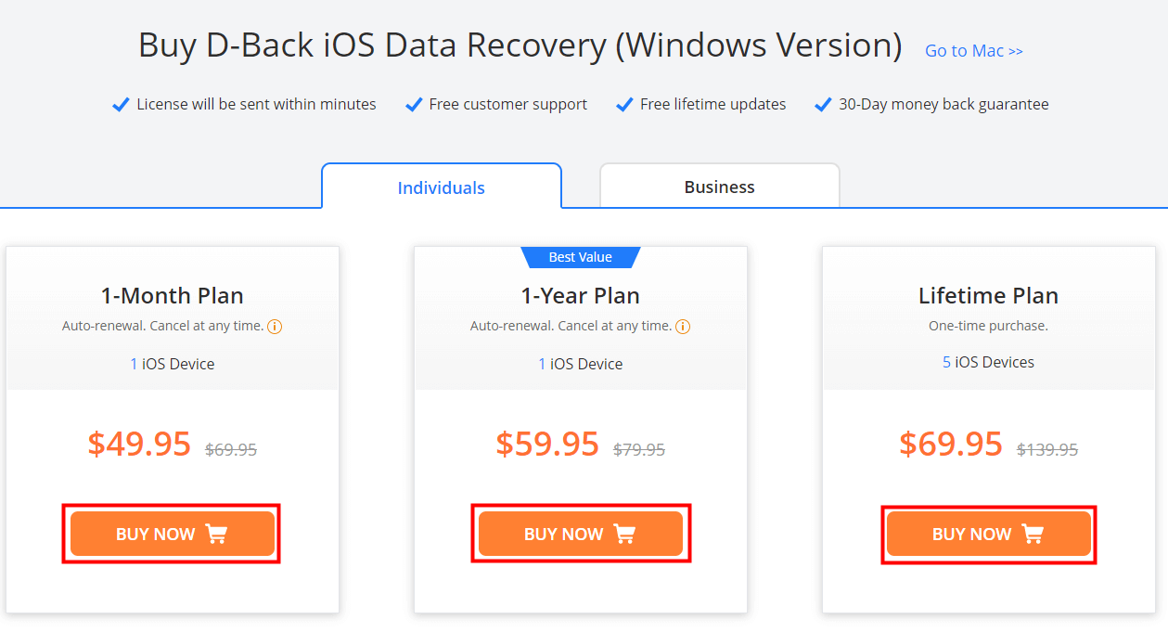Buy the 1-Month Plan now
This screenshot has height=632, width=1168.
[173, 534]
